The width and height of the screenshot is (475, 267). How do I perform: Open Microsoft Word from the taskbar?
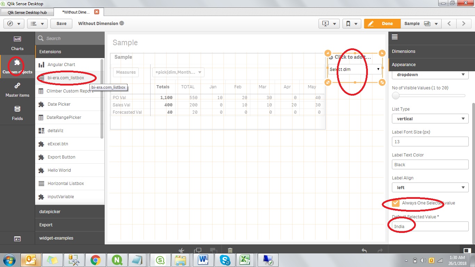tap(203, 260)
